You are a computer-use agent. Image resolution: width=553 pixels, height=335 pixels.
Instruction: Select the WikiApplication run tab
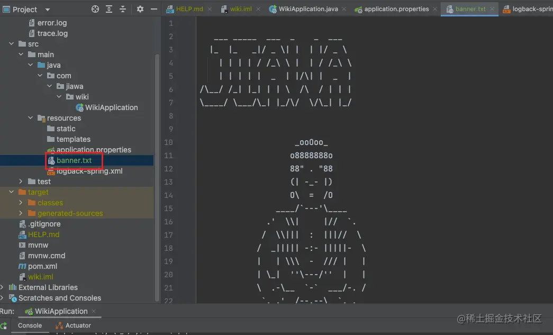click(61, 311)
